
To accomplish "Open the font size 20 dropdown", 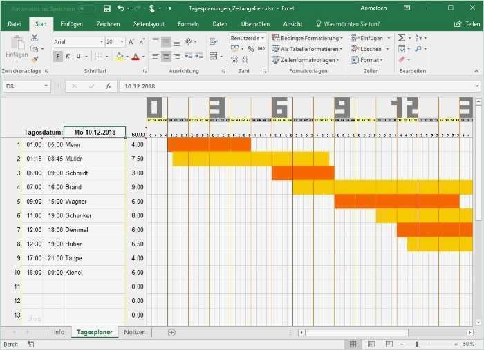I will (x=122, y=42).
